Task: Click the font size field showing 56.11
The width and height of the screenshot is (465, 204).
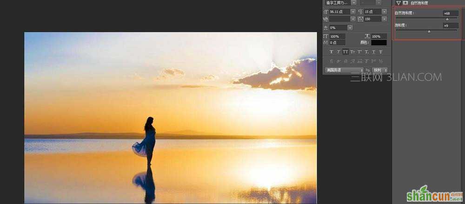Action: point(340,12)
